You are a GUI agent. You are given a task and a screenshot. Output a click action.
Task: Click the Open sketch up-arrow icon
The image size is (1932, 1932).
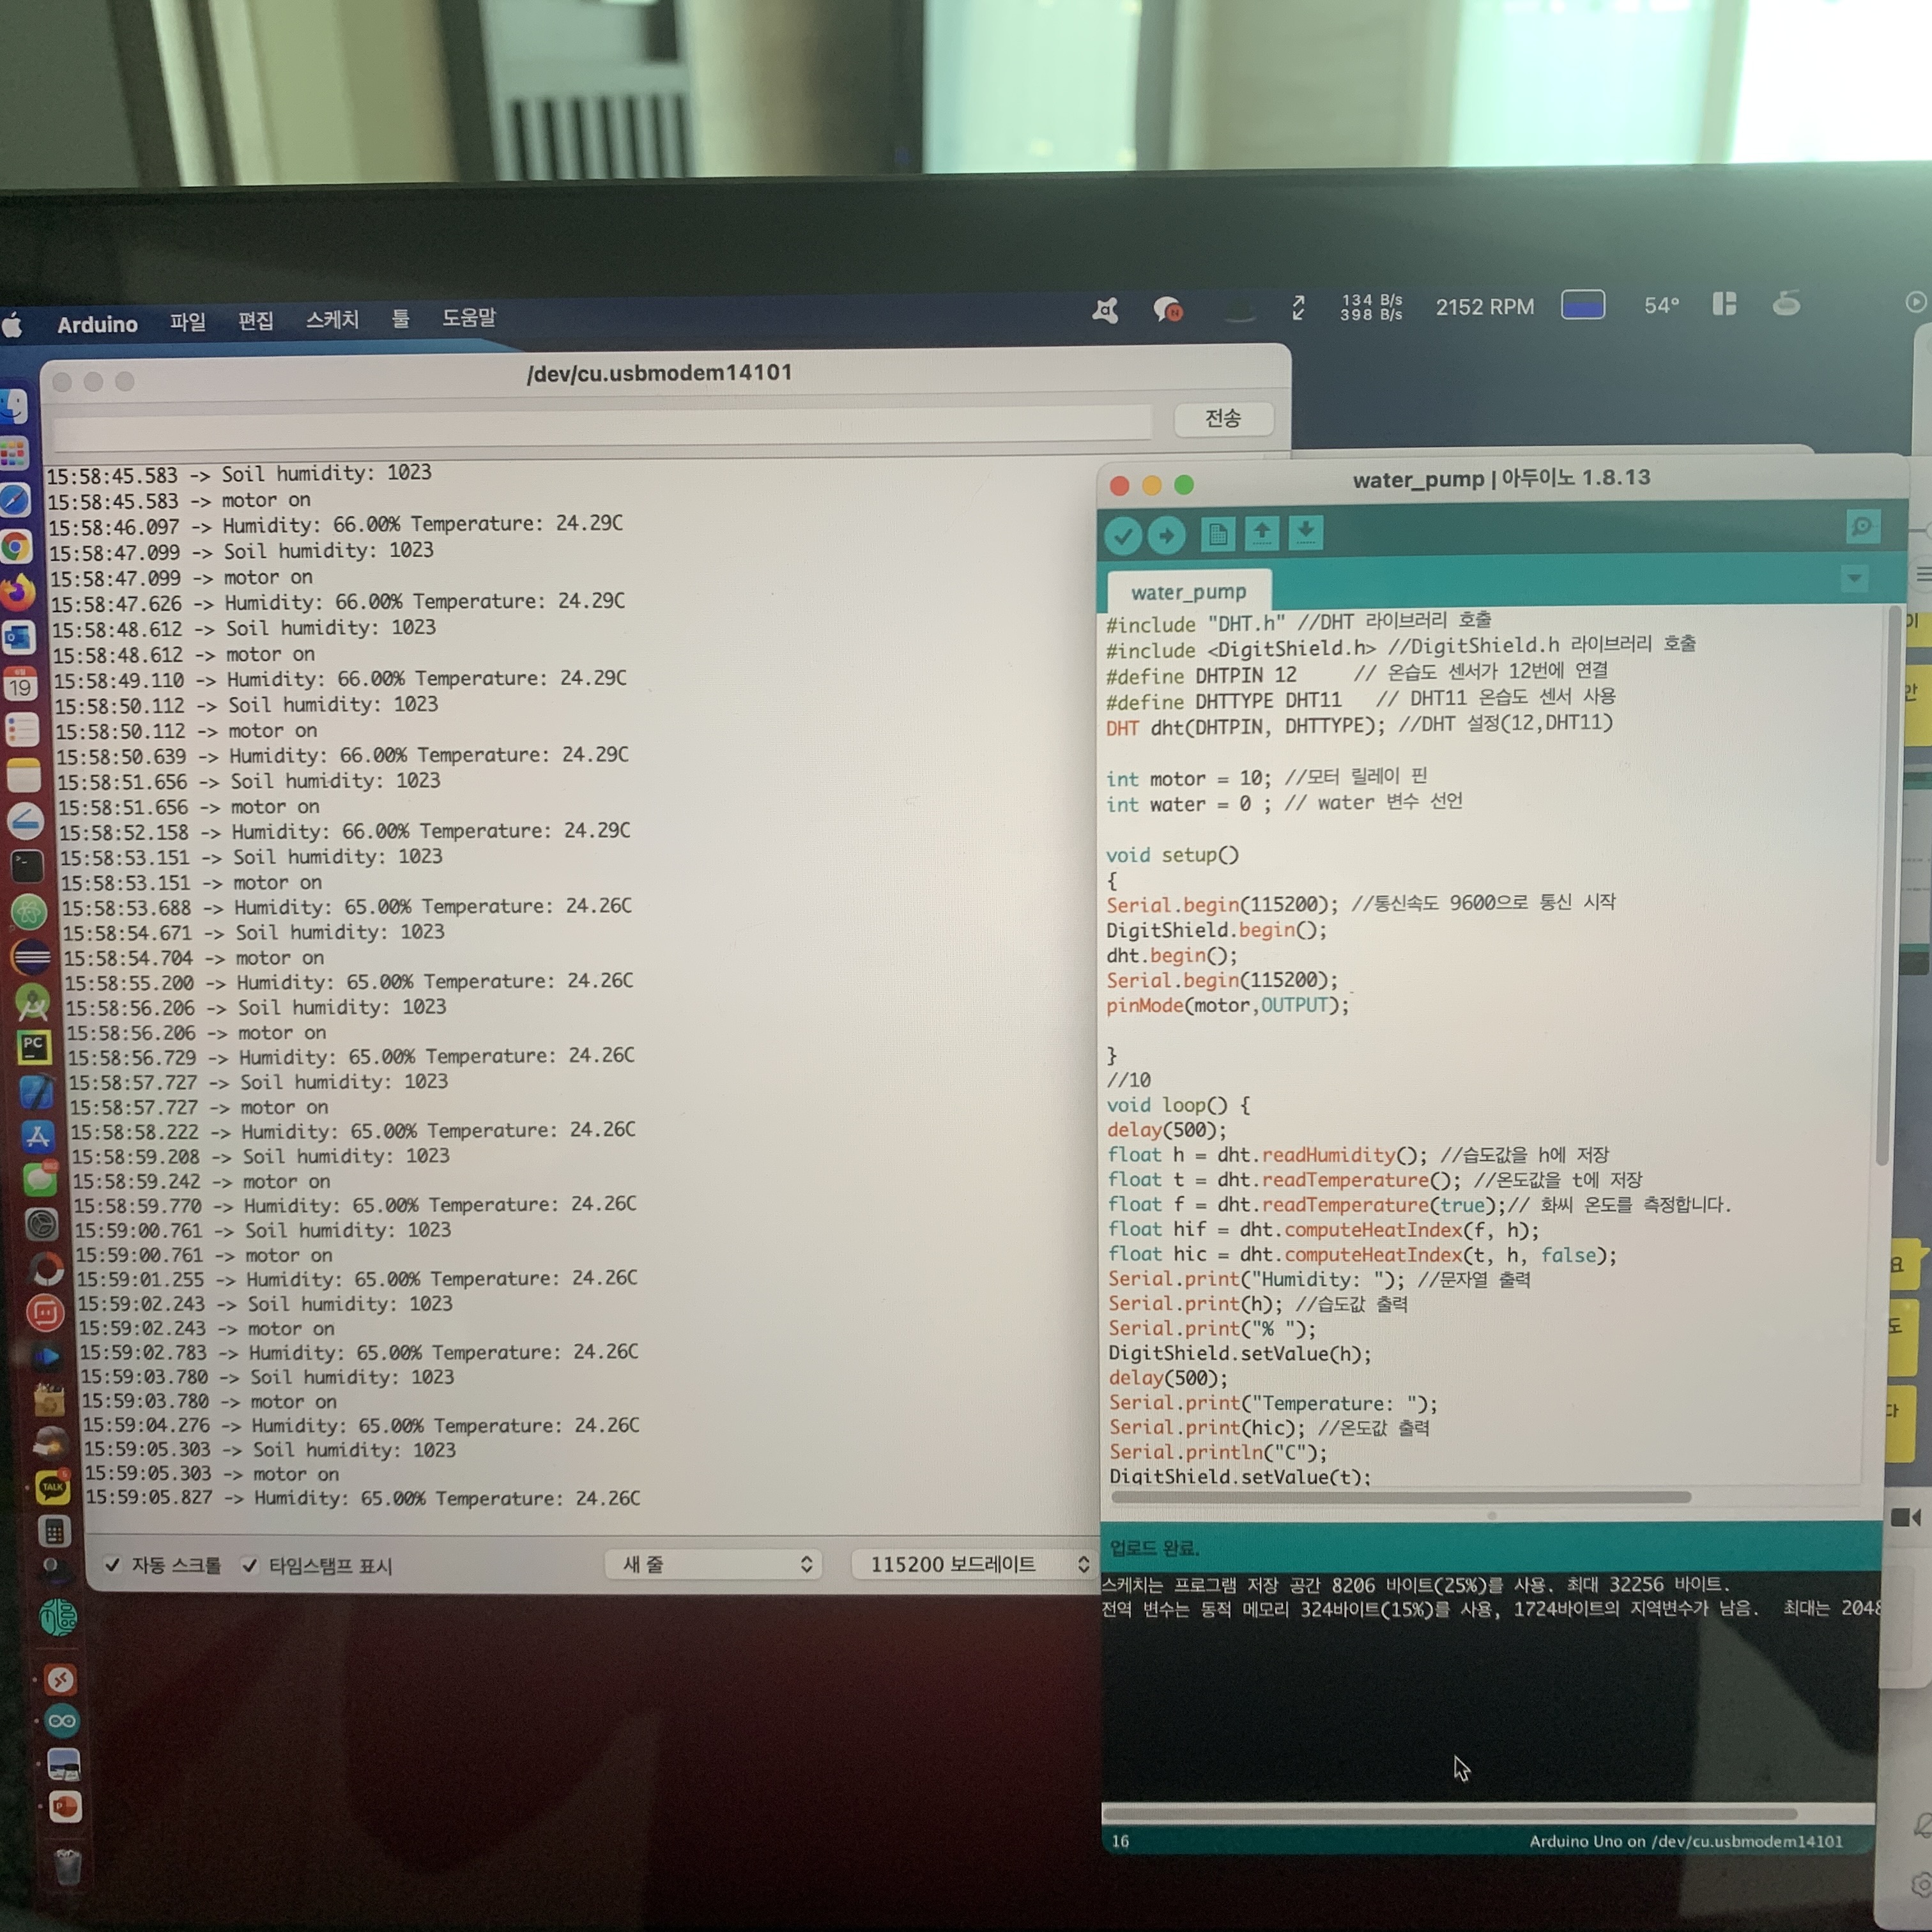(x=1261, y=533)
